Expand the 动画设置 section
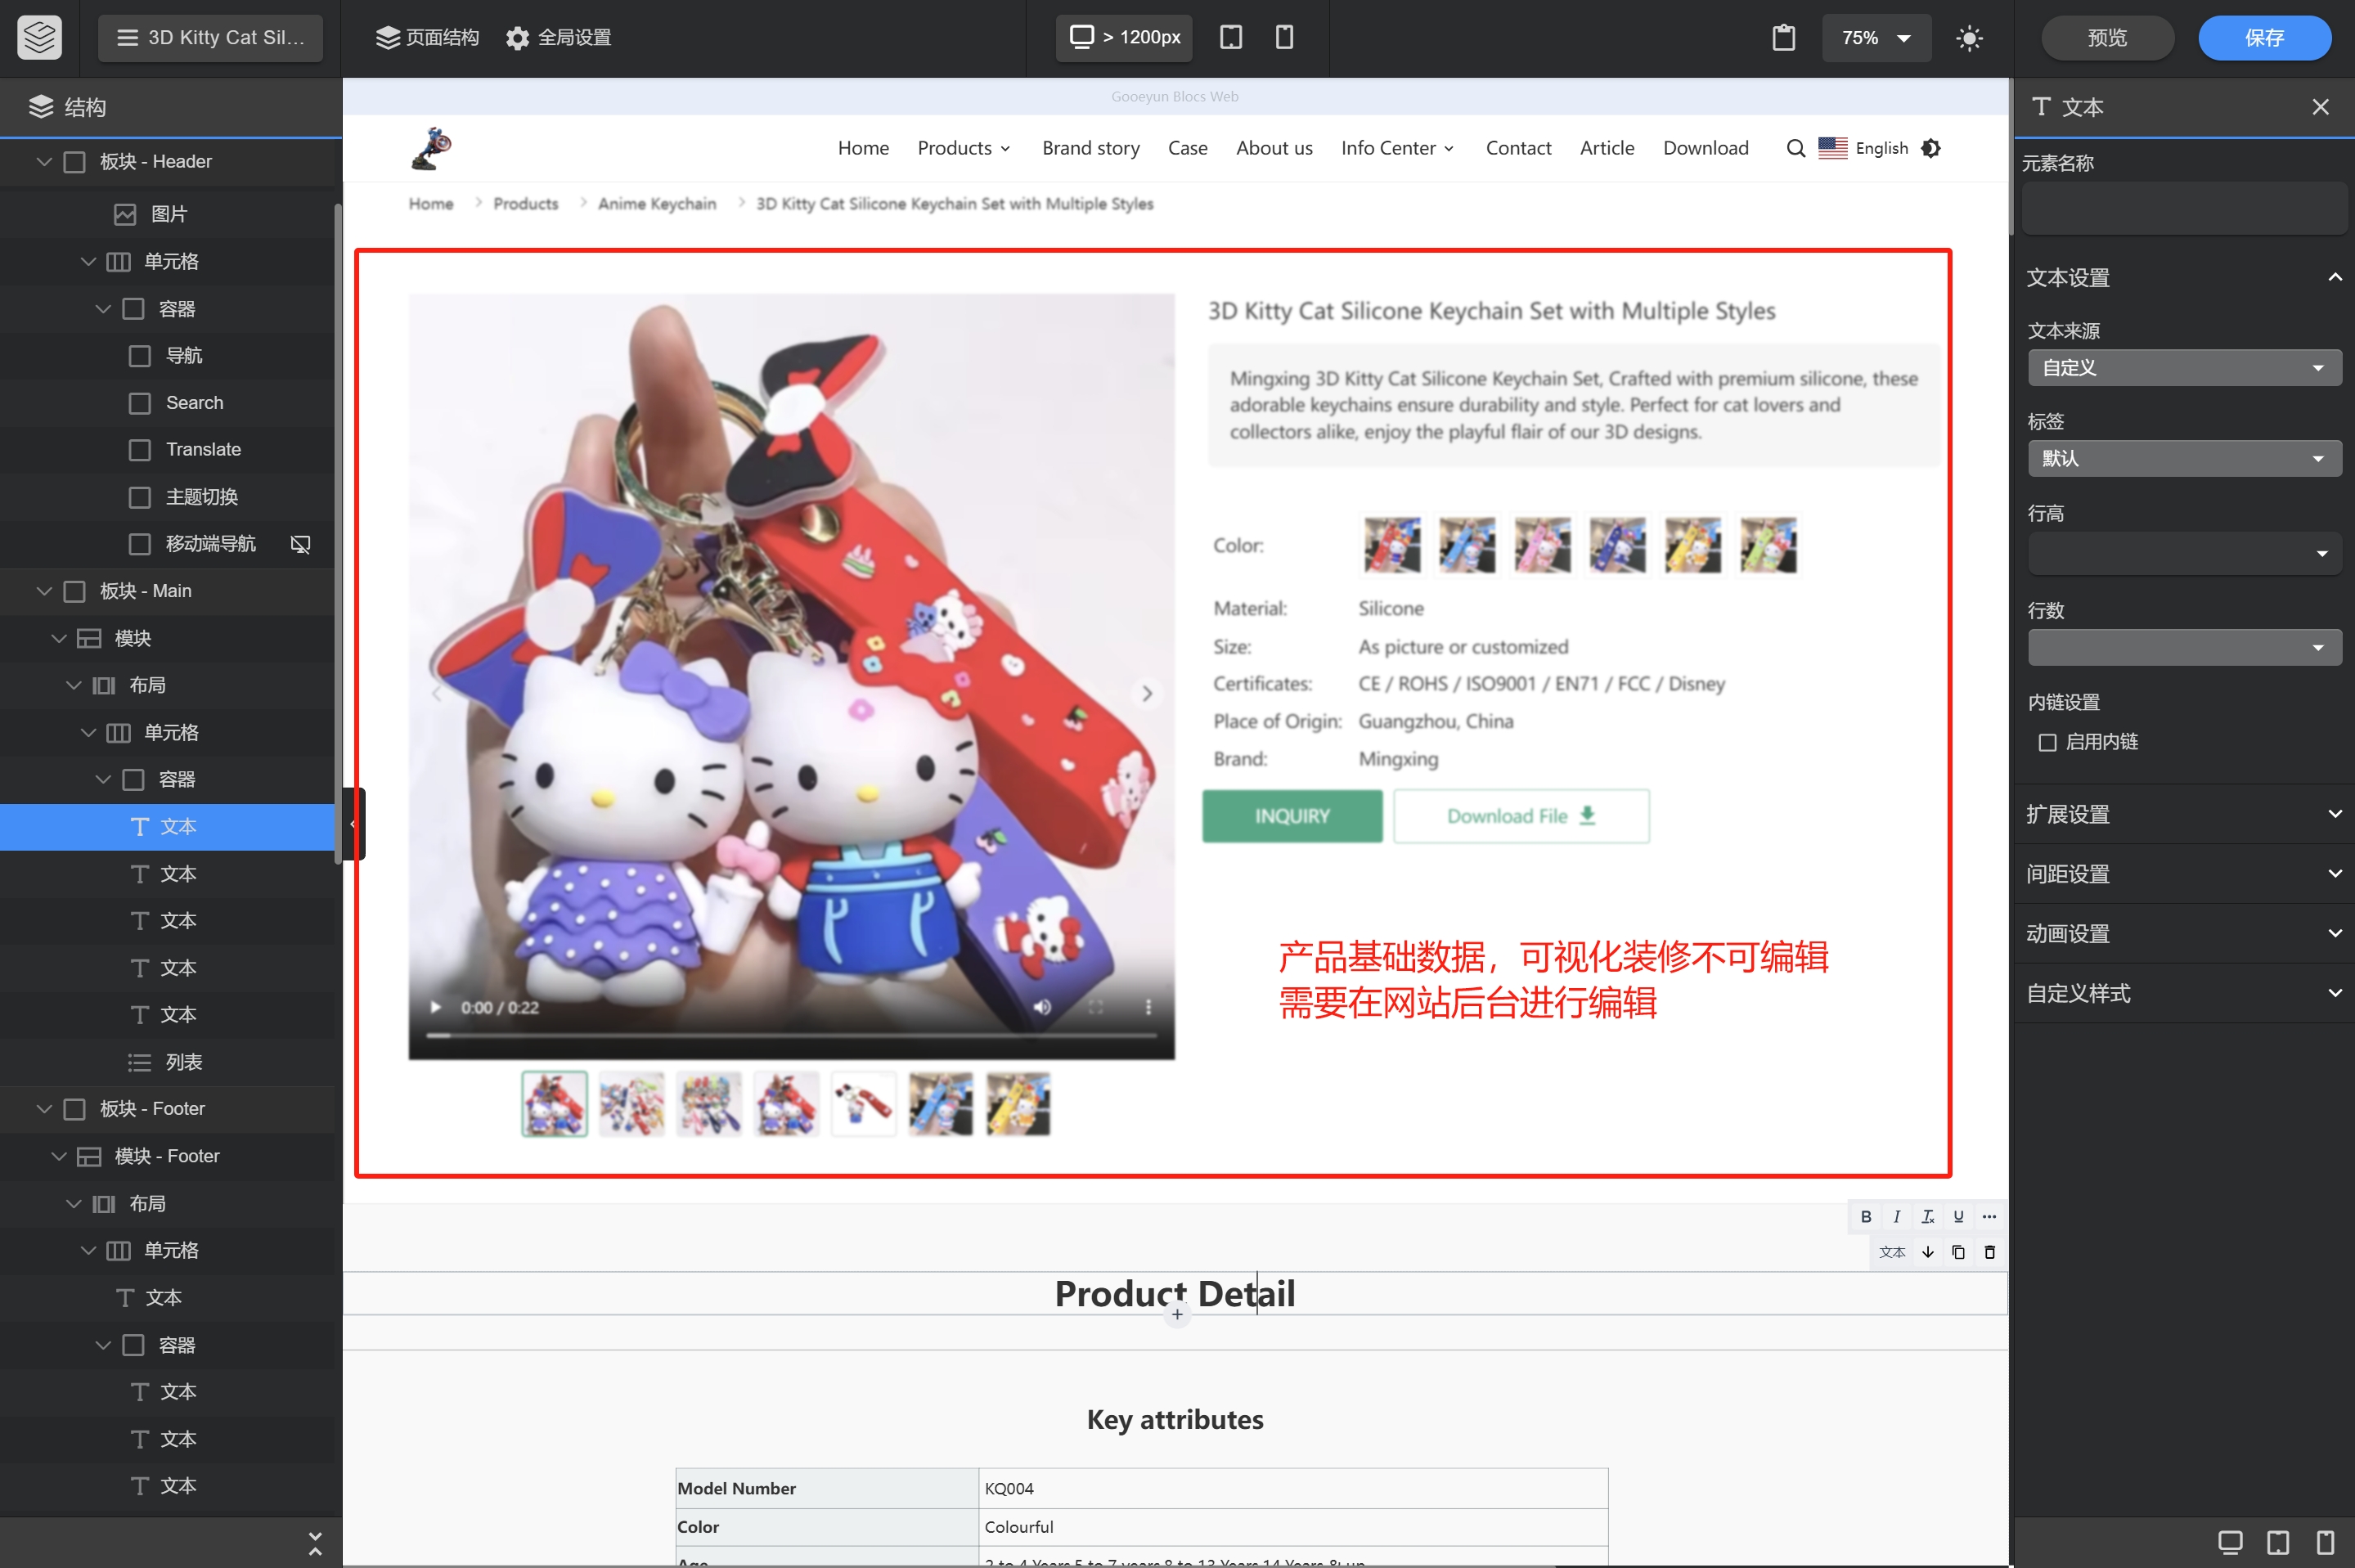The image size is (2355, 1568). (2184, 934)
